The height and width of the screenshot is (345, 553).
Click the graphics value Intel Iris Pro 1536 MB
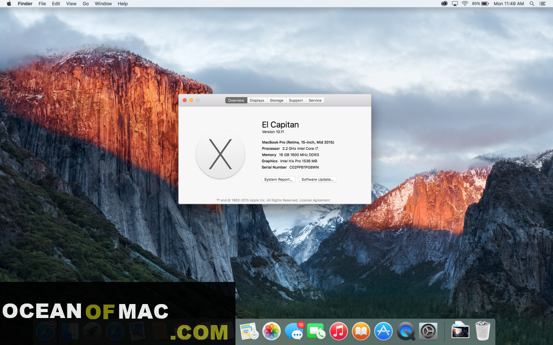(299, 161)
